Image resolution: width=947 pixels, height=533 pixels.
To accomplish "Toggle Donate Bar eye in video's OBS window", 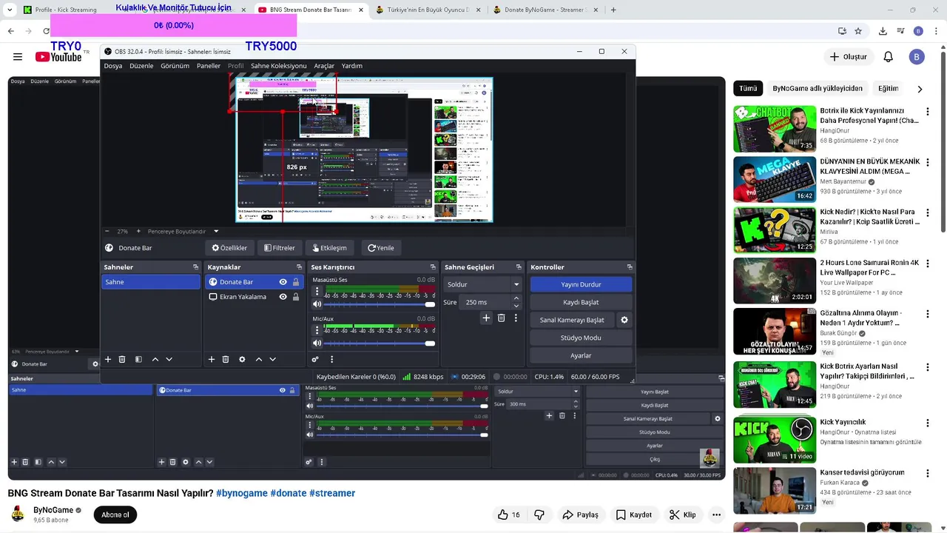I will tap(282, 390).
